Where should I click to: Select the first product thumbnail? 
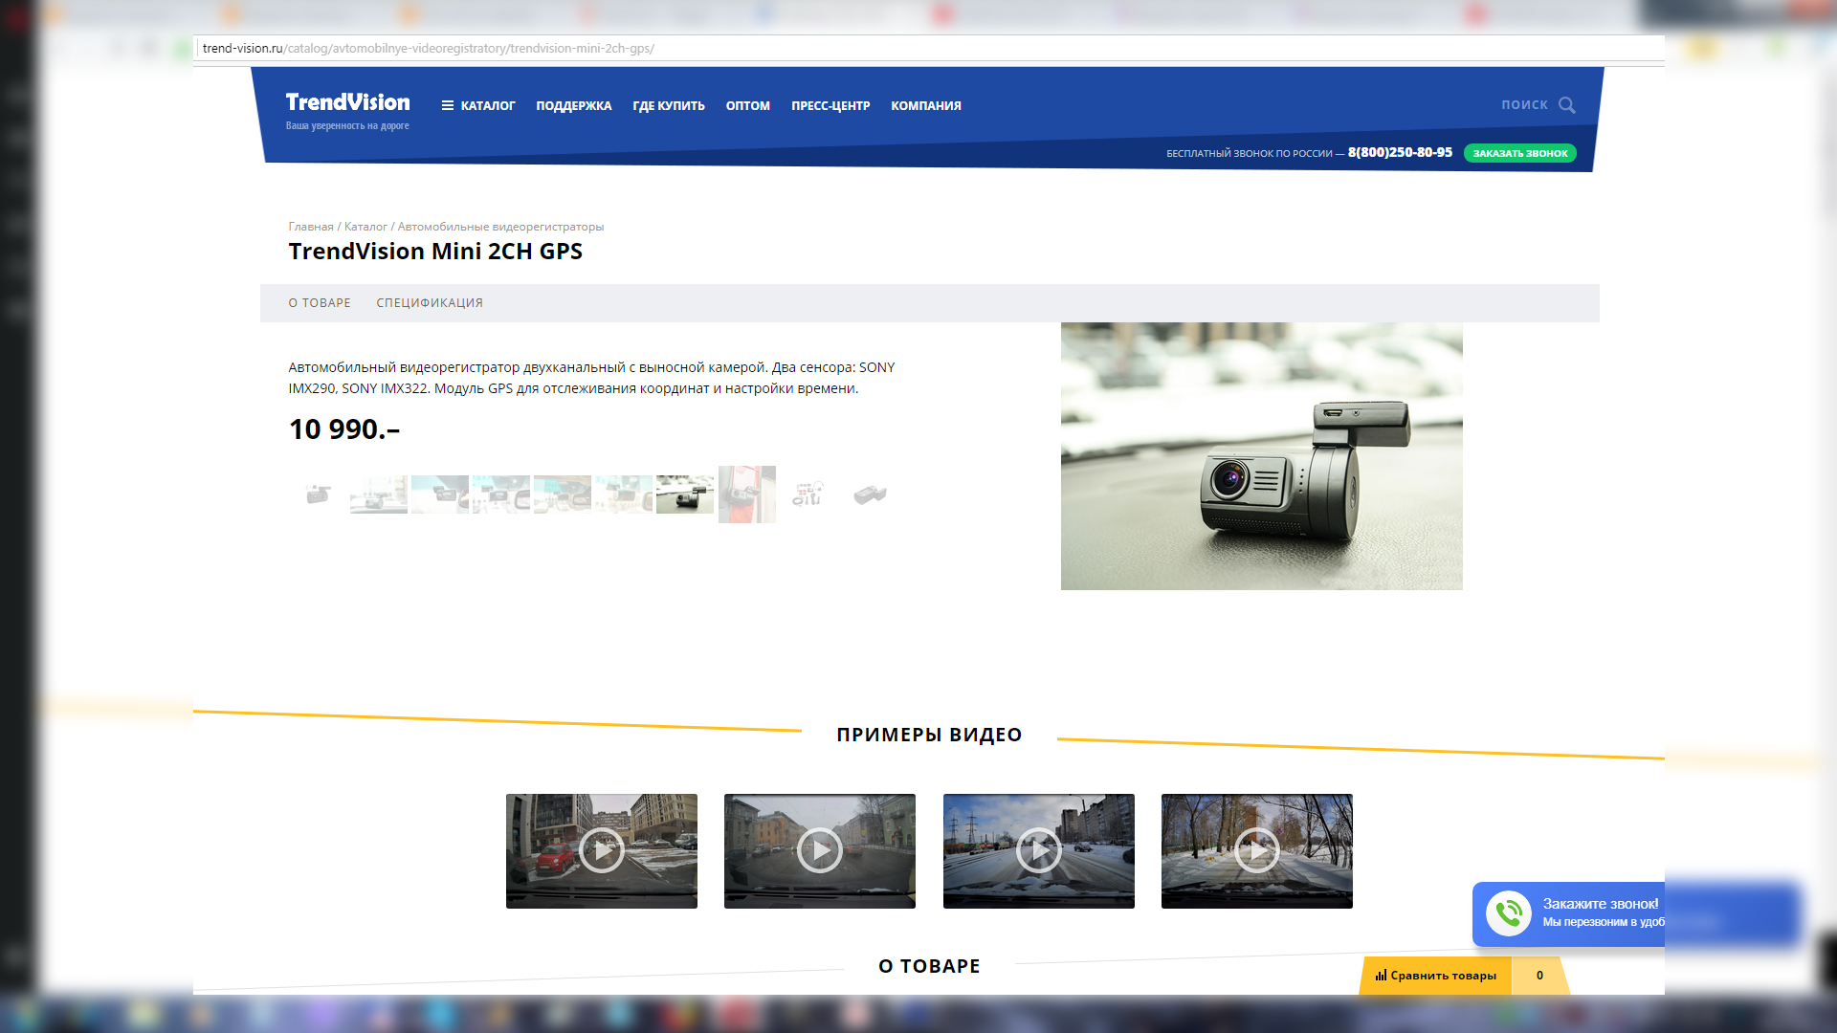pyautogui.click(x=318, y=495)
